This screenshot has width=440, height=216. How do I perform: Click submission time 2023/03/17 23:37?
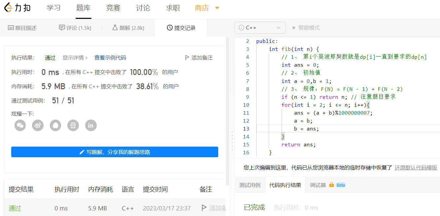click(x=167, y=208)
